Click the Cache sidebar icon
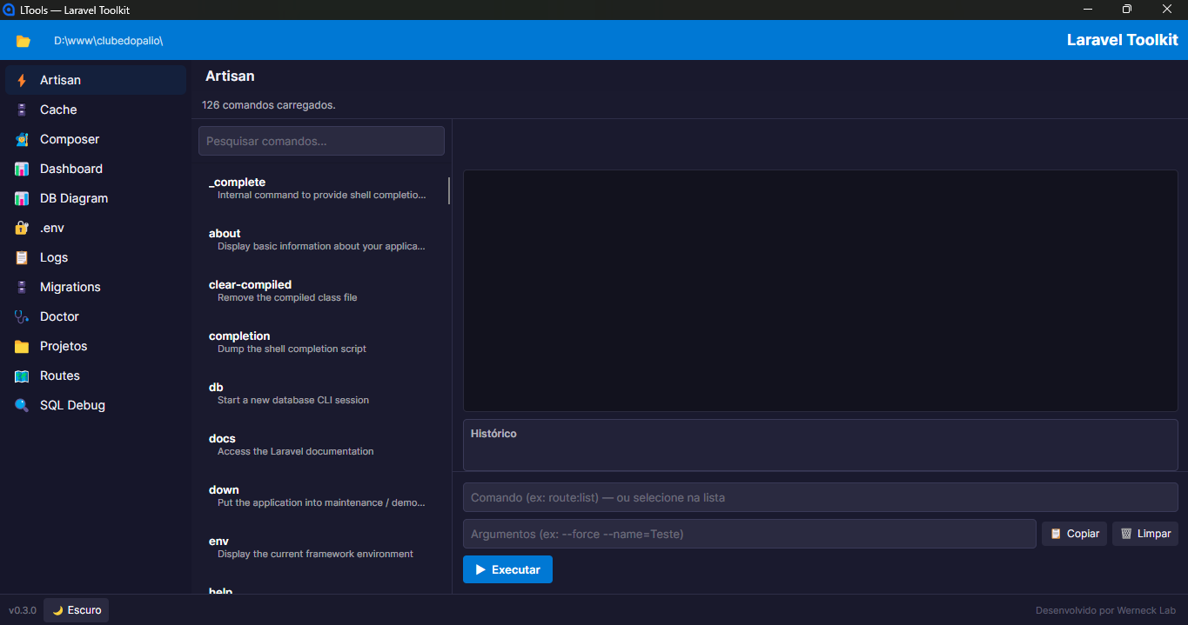The width and height of the screenshot is (1188, 625). point(22,110)
